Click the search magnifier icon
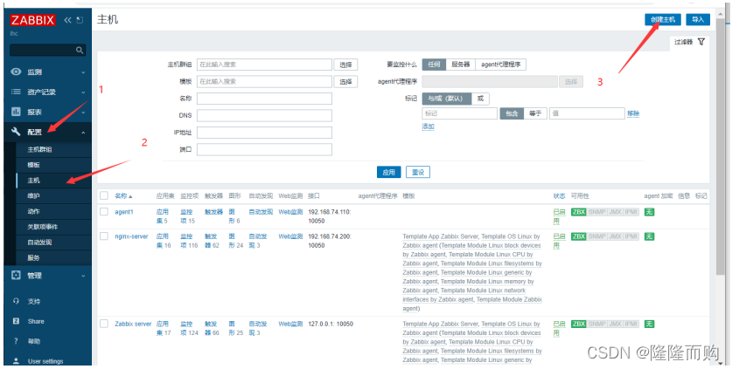This screenshot has height=369, width=732. (80, 50)
